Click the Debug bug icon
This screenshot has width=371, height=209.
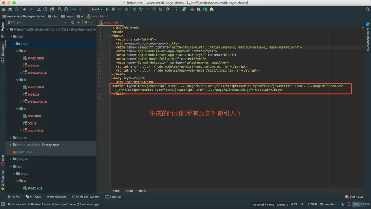[113, 10]
